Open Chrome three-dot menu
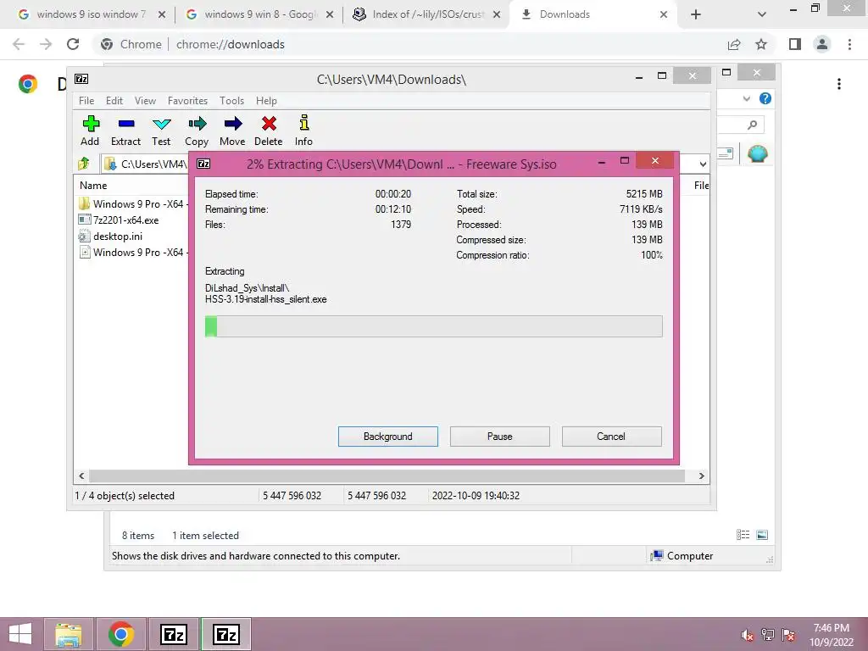Screen dimensions: 868x651 tap(849, 44)
